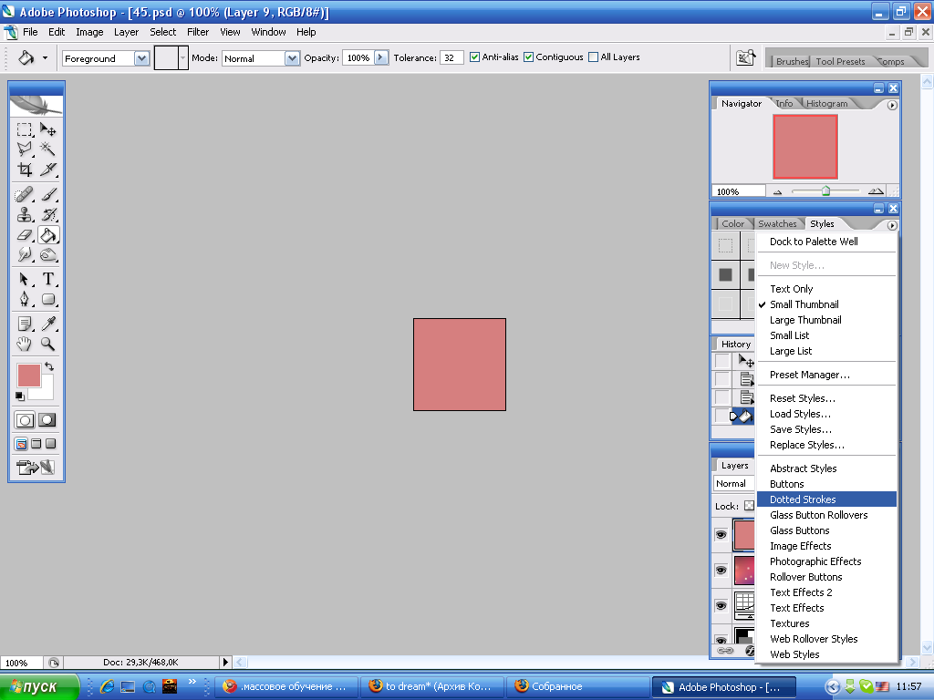The height and width of the screenshot is (700, 934).
Task: Open the Styles palette options arrow
Action: coord(892,226)
